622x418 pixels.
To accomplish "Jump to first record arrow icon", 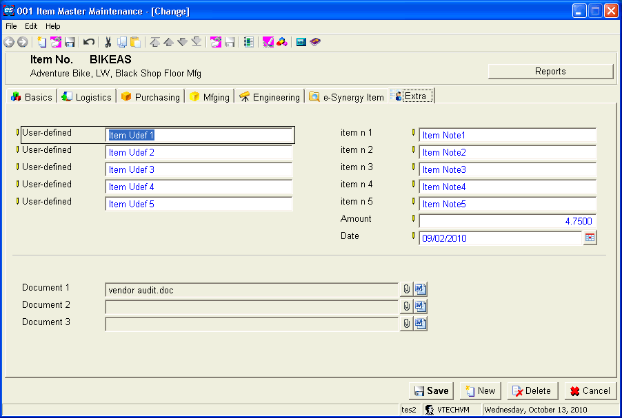I will [x=155, y=41].
